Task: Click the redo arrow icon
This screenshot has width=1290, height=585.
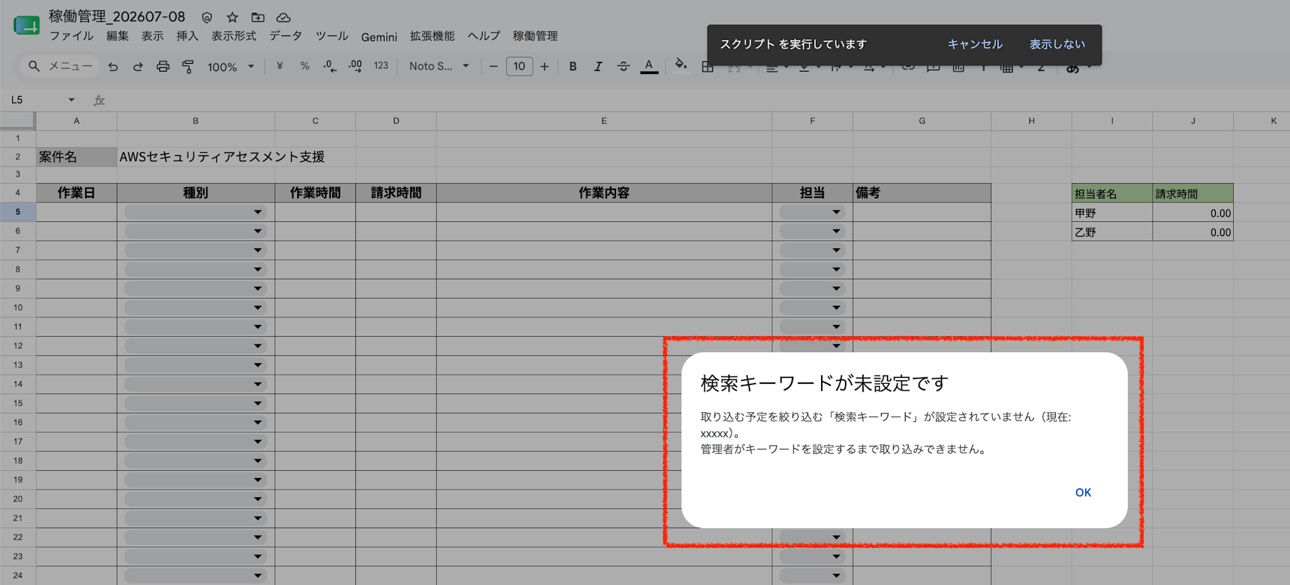Action: point(138,66)
